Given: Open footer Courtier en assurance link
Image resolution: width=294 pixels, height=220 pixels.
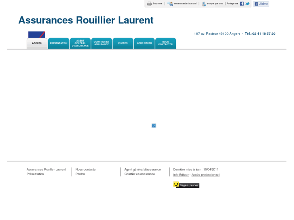Looking at the screenshot, I should click(x=140, y=174).
